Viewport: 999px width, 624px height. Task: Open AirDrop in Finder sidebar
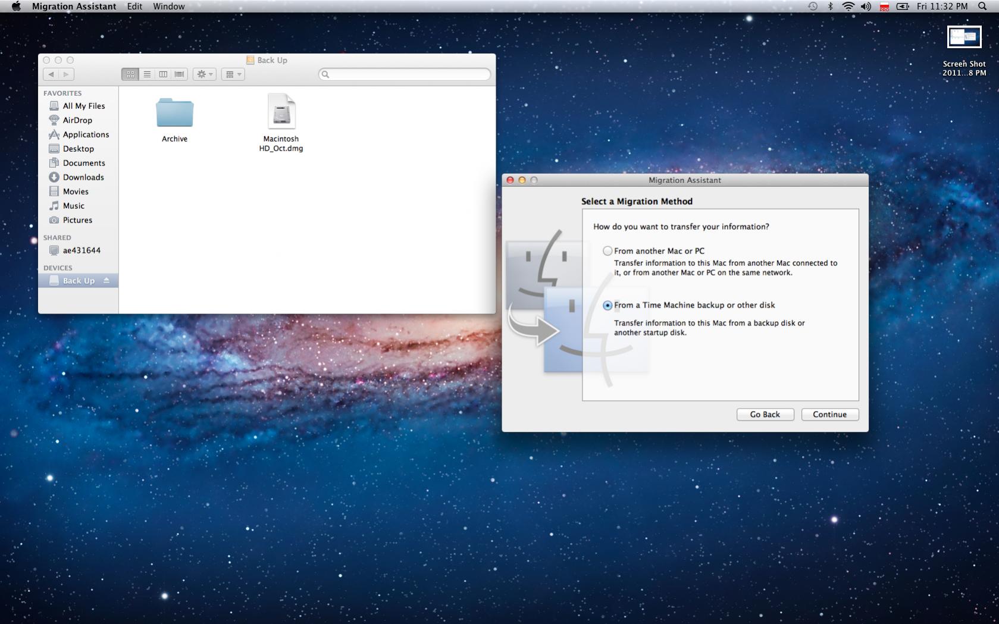[78, 120]
